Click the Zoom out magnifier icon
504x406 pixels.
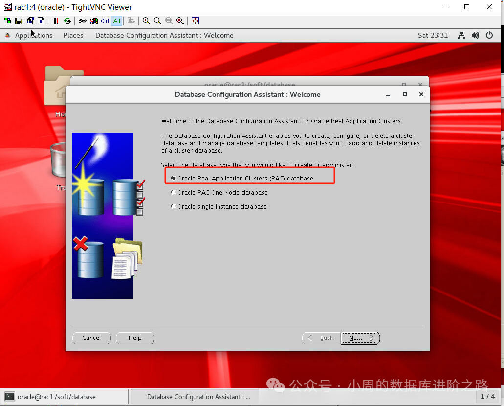coord(157,21)
